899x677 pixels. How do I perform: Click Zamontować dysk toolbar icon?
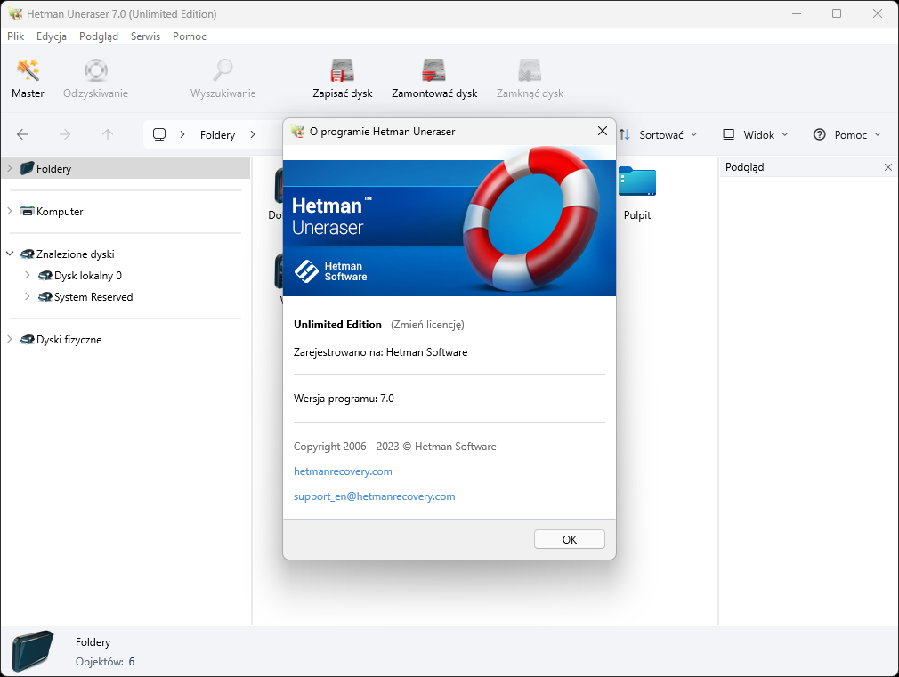click(434, 70)
